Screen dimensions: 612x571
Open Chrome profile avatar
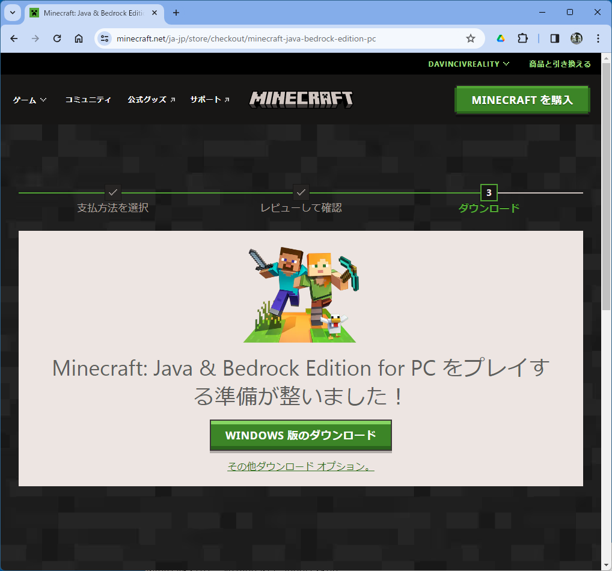(x=576, y=38)
